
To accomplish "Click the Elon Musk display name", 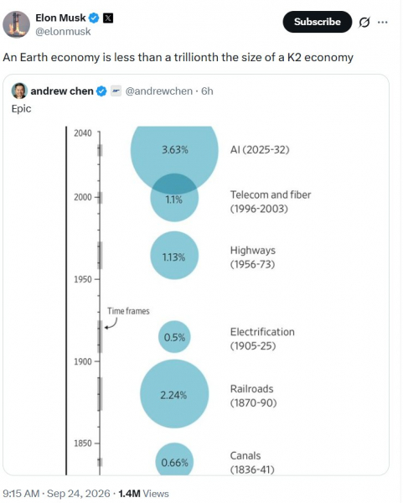I will click(x=60, y=18).
